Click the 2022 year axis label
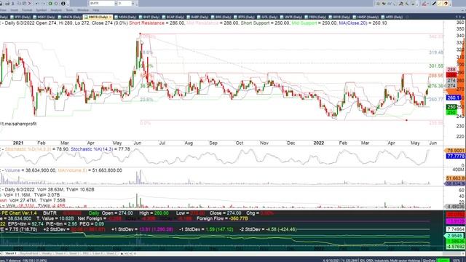466x262 pixels. click(319, 143)
